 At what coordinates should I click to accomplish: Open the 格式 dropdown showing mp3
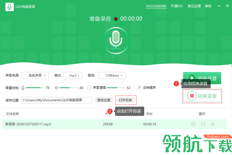[x=73, y=76]
